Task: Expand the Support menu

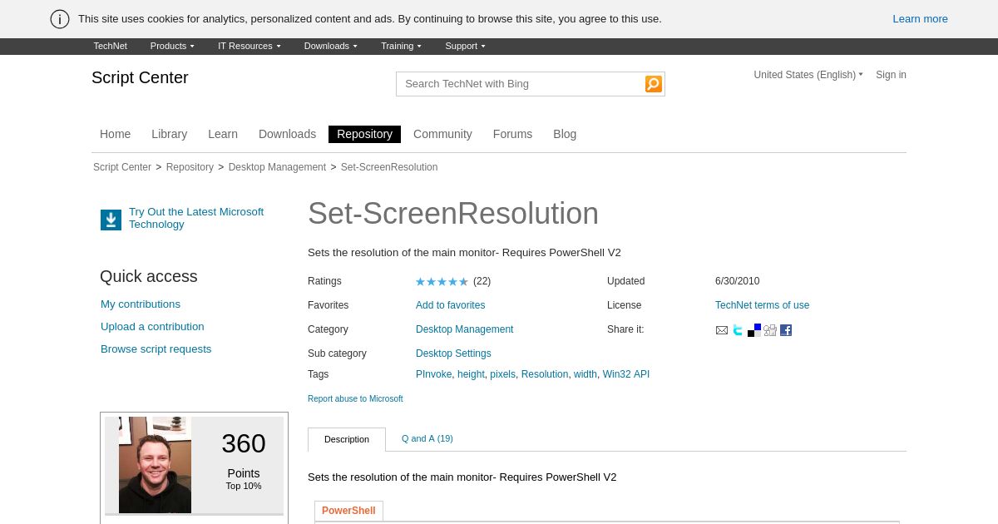Action: [x=465, y=47]
